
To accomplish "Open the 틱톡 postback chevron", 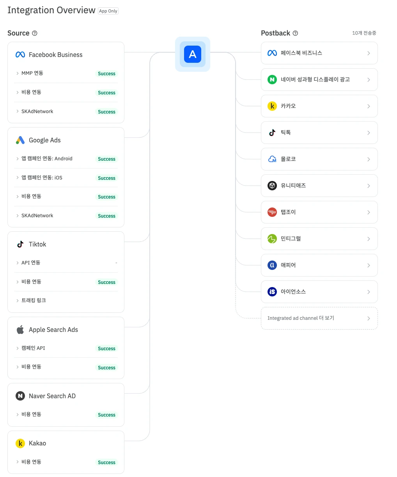I will 369,133.
